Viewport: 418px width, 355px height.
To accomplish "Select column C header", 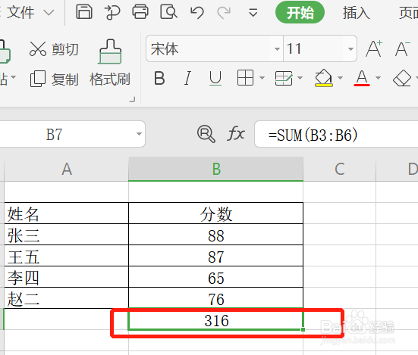I will click(339, 169).
